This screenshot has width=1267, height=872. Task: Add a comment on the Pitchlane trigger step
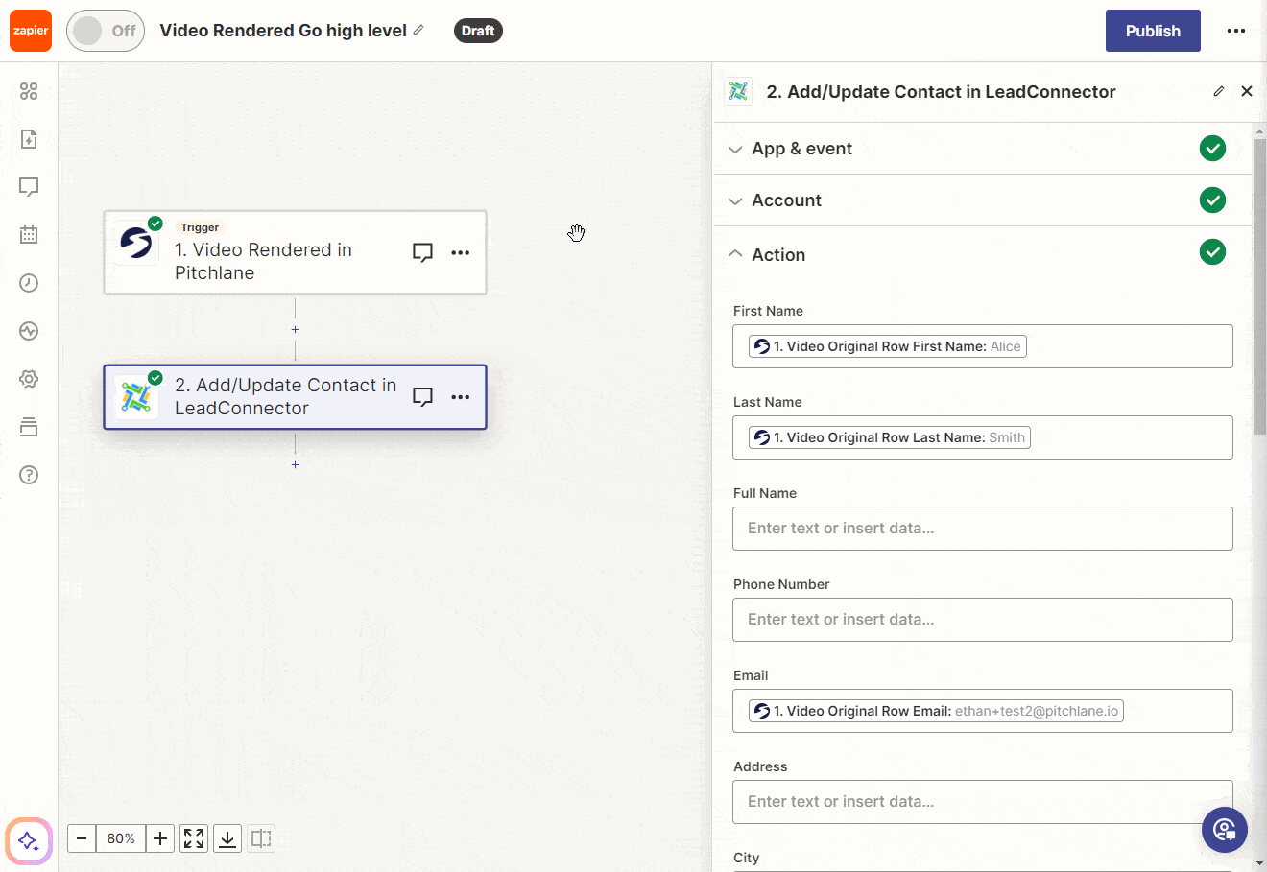(422, 252)
